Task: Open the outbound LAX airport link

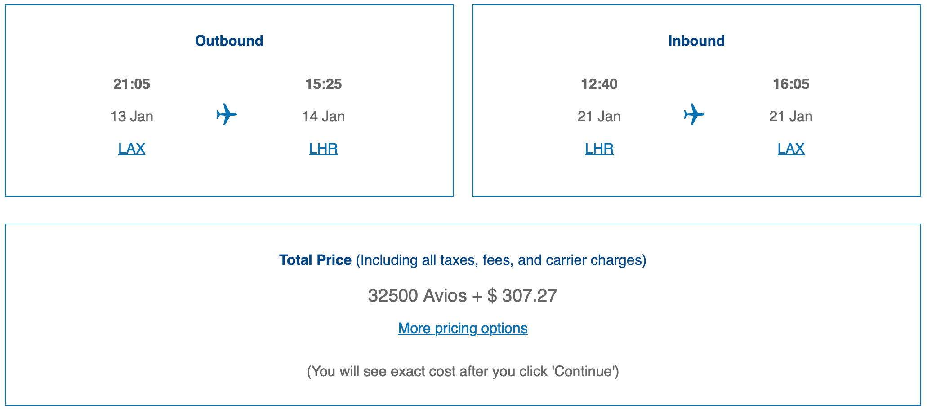Action: point(131,148)
